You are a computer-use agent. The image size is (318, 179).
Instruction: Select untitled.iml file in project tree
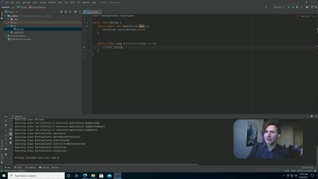click(x=17, y=32)
